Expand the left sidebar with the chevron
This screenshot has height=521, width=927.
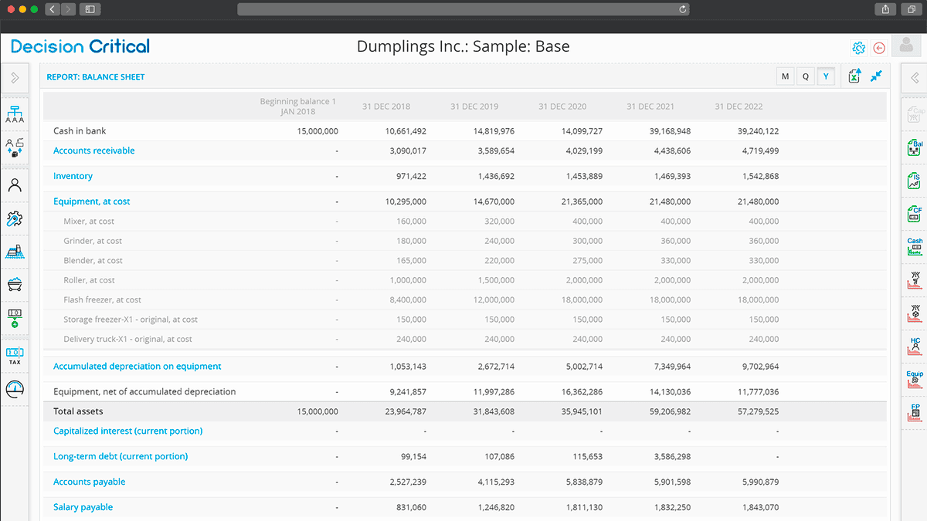[x=15, y=77]
